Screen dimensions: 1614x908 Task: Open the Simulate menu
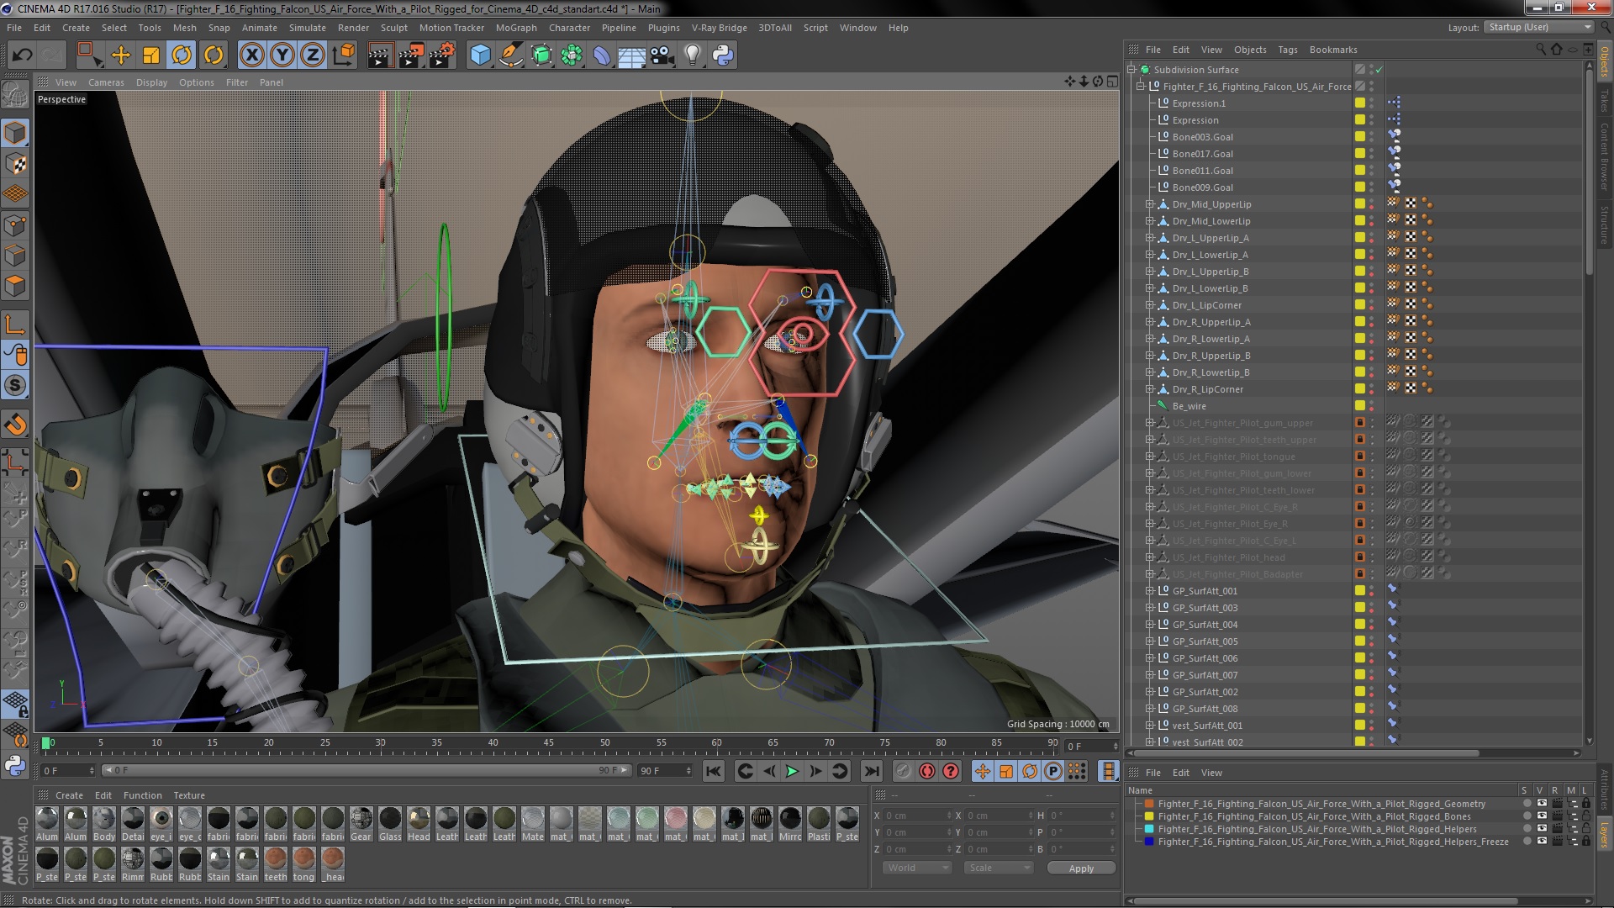click(308, 28)
